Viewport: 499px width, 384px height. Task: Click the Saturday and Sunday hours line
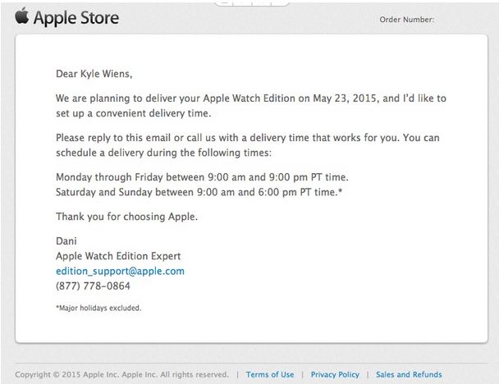199,192
